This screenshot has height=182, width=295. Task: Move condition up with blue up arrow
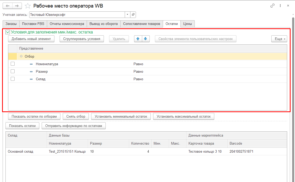[x=138, y=39]
